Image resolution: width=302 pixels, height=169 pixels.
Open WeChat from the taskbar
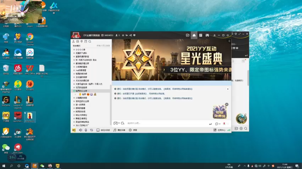click(x=42, y=166)
